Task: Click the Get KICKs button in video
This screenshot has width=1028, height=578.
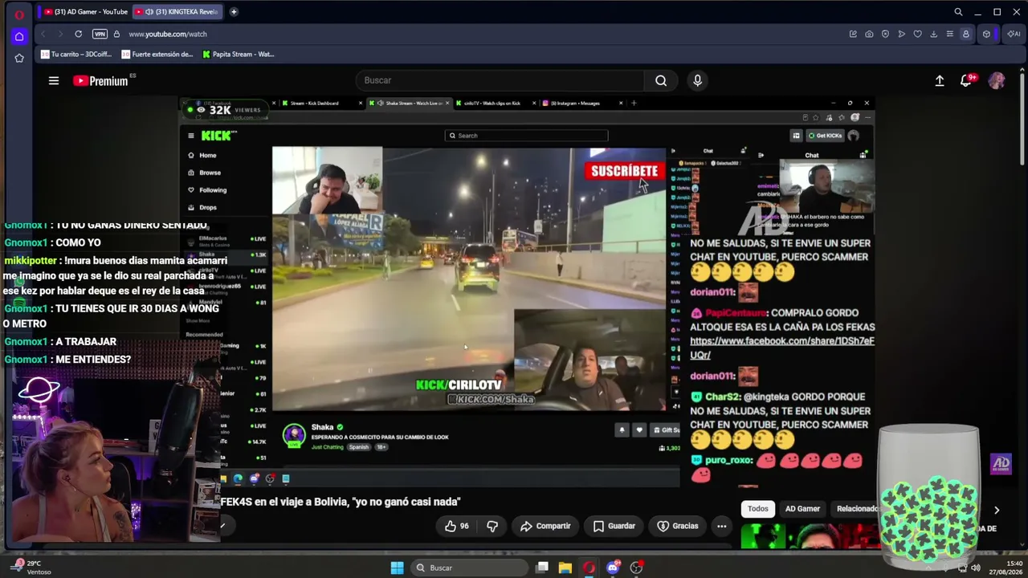Action: click(x=824, y=136)
